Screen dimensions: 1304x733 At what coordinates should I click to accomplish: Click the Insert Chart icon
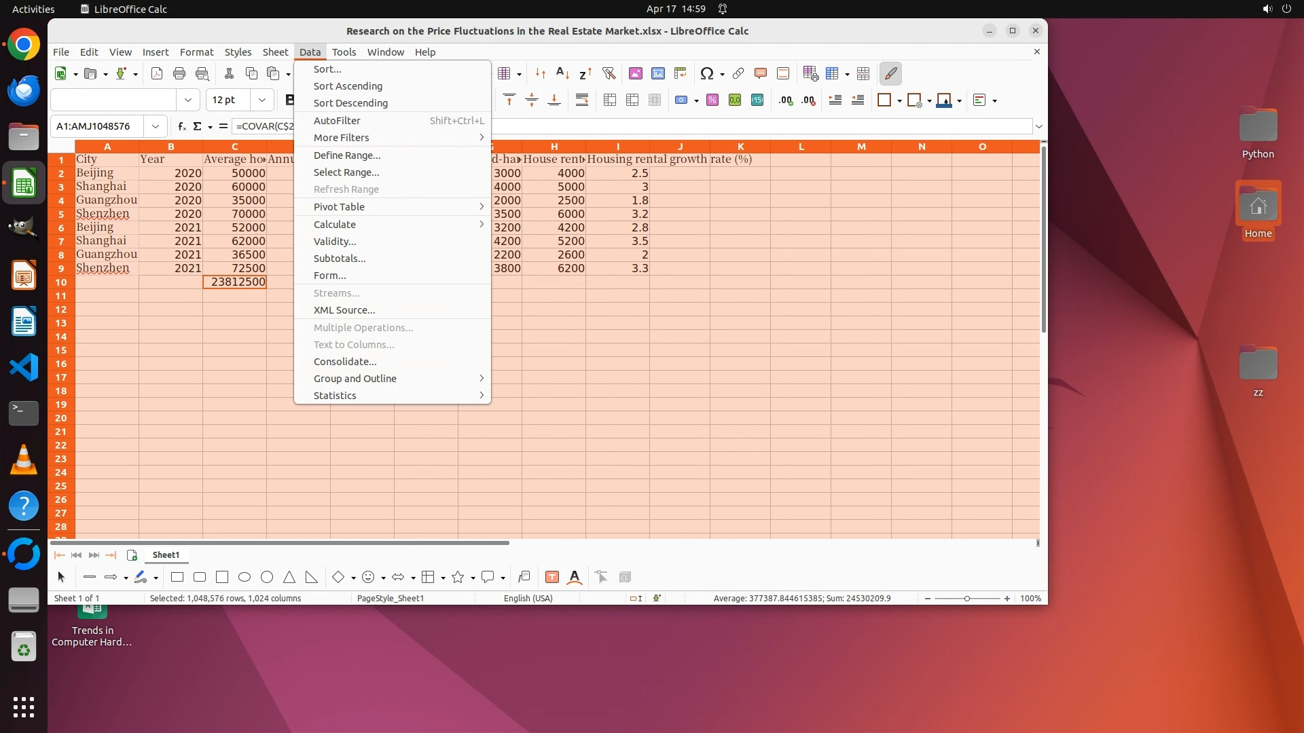click(657, 73)
